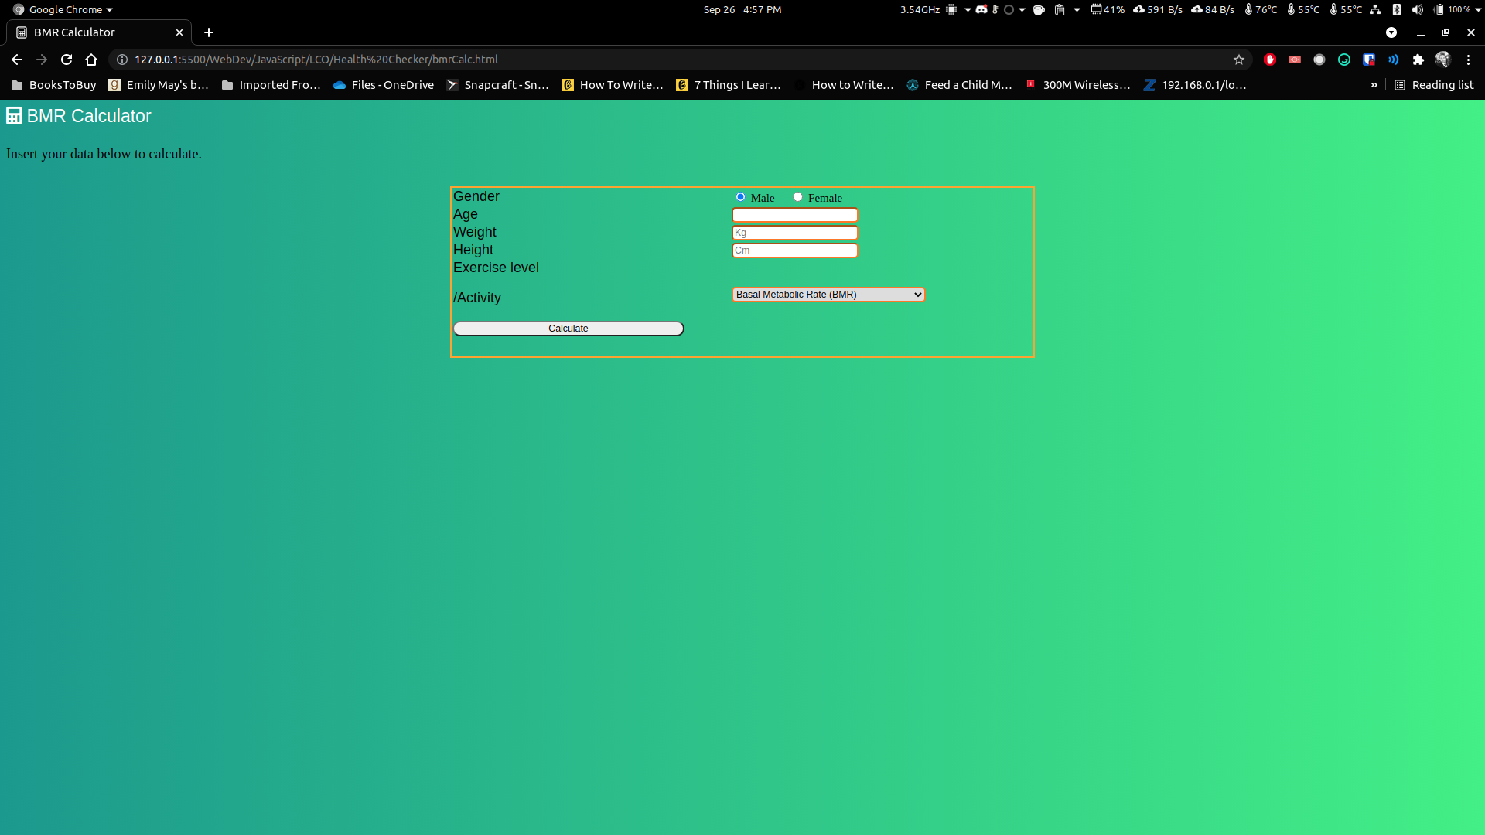Open the BooksToBuy bookmark folder

[x=54, y=85]
